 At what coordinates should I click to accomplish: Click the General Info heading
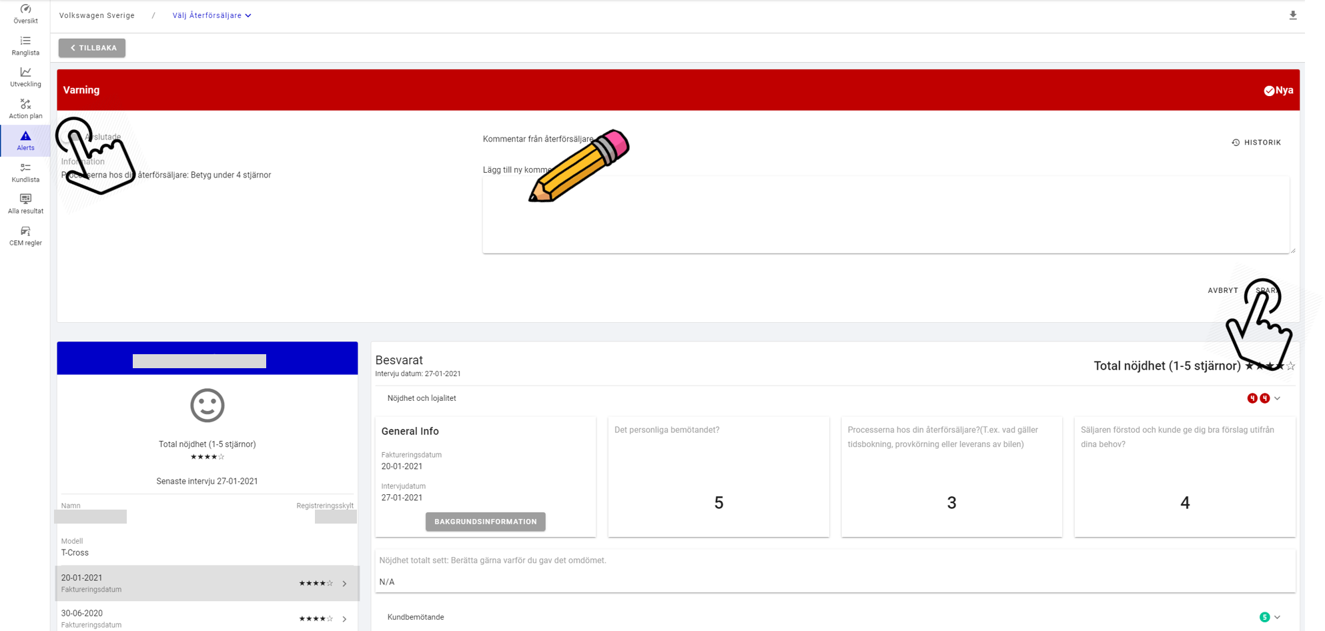(410, 432)
